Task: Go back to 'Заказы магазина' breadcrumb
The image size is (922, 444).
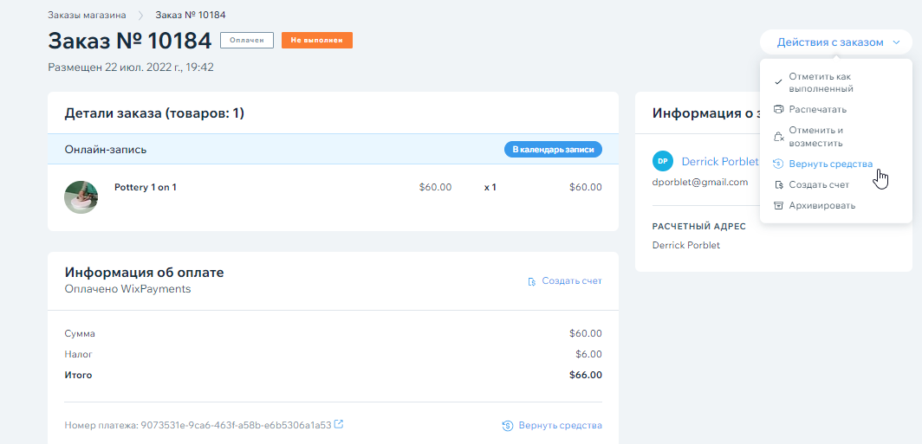Action: pos(87,15)
